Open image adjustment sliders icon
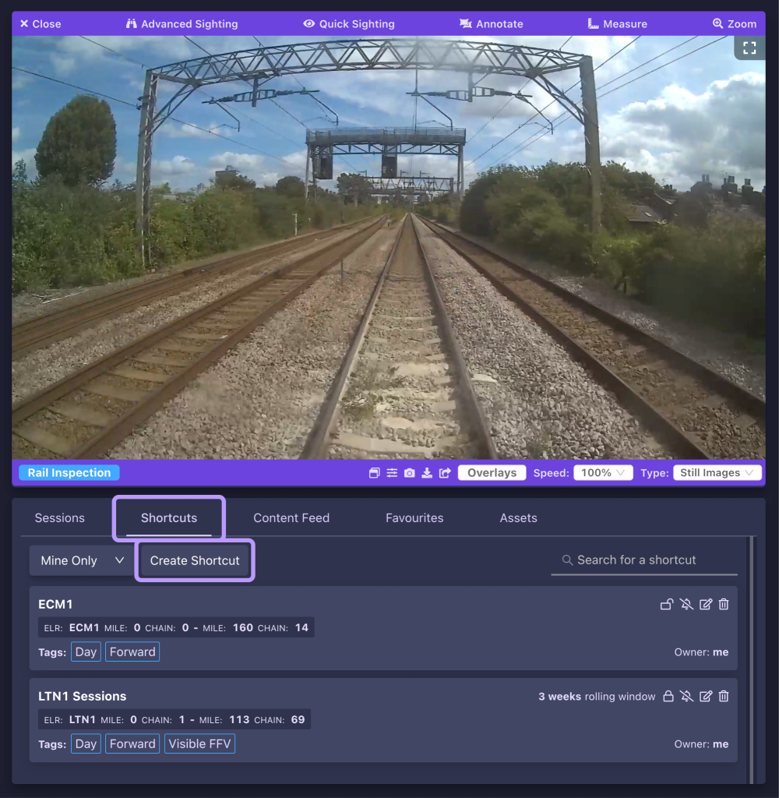This screenshot has width=779, height=798. 392,473
